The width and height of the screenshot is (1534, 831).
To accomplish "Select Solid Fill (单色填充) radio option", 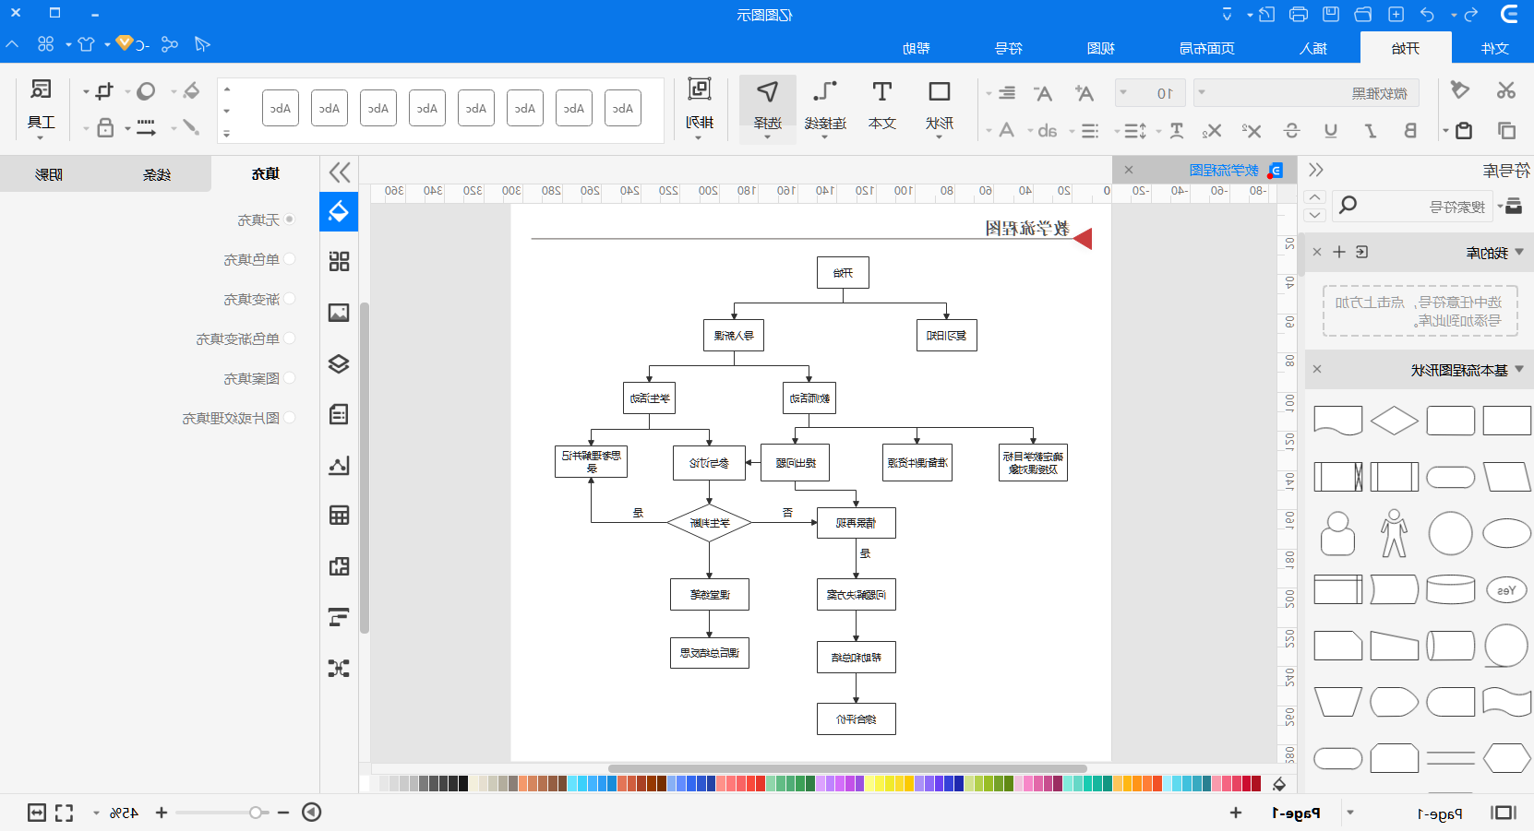I will [289, 259].
